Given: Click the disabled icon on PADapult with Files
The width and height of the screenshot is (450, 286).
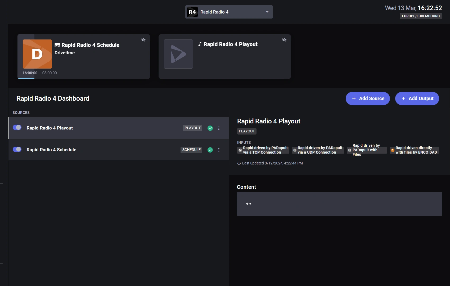Looking at the screenshot, I should point(350,150).
